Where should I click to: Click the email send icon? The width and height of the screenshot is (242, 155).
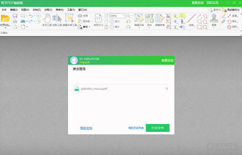point(23,16)
